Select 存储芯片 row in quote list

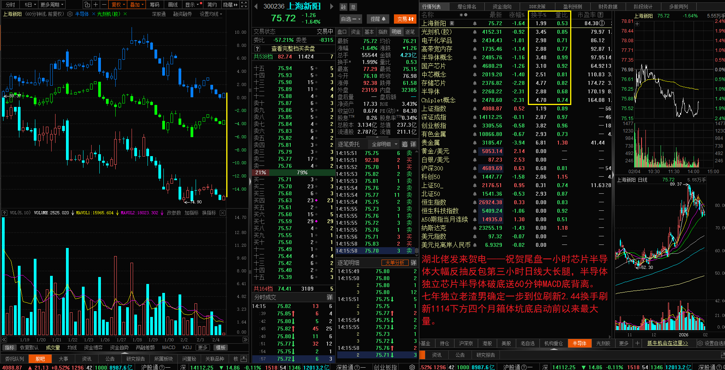click(x=515, y=83)
